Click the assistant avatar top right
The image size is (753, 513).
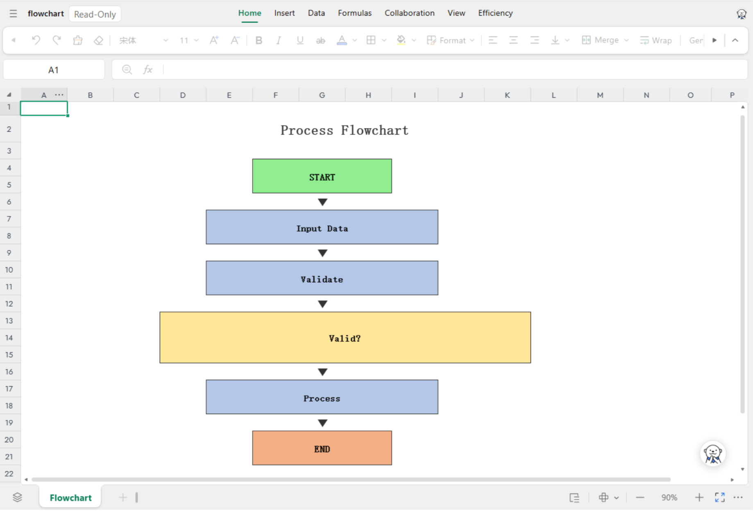coord(741,14)
